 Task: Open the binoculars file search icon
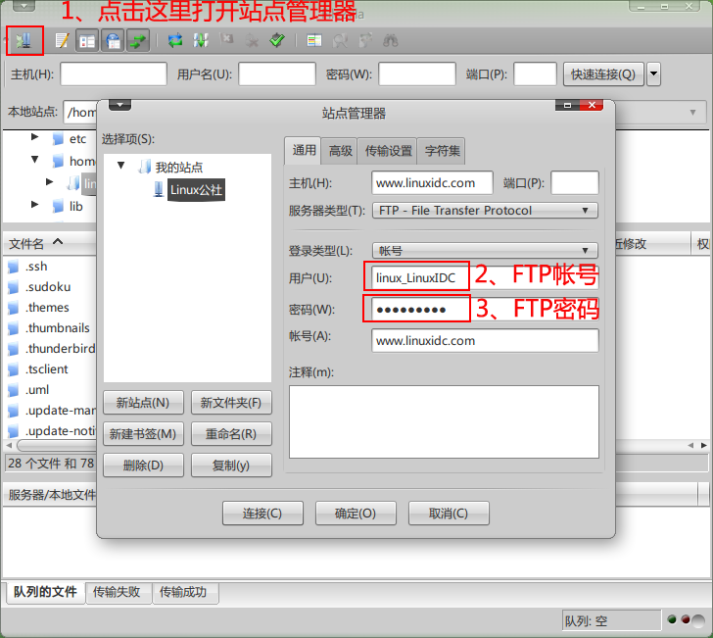coord(391,41)
